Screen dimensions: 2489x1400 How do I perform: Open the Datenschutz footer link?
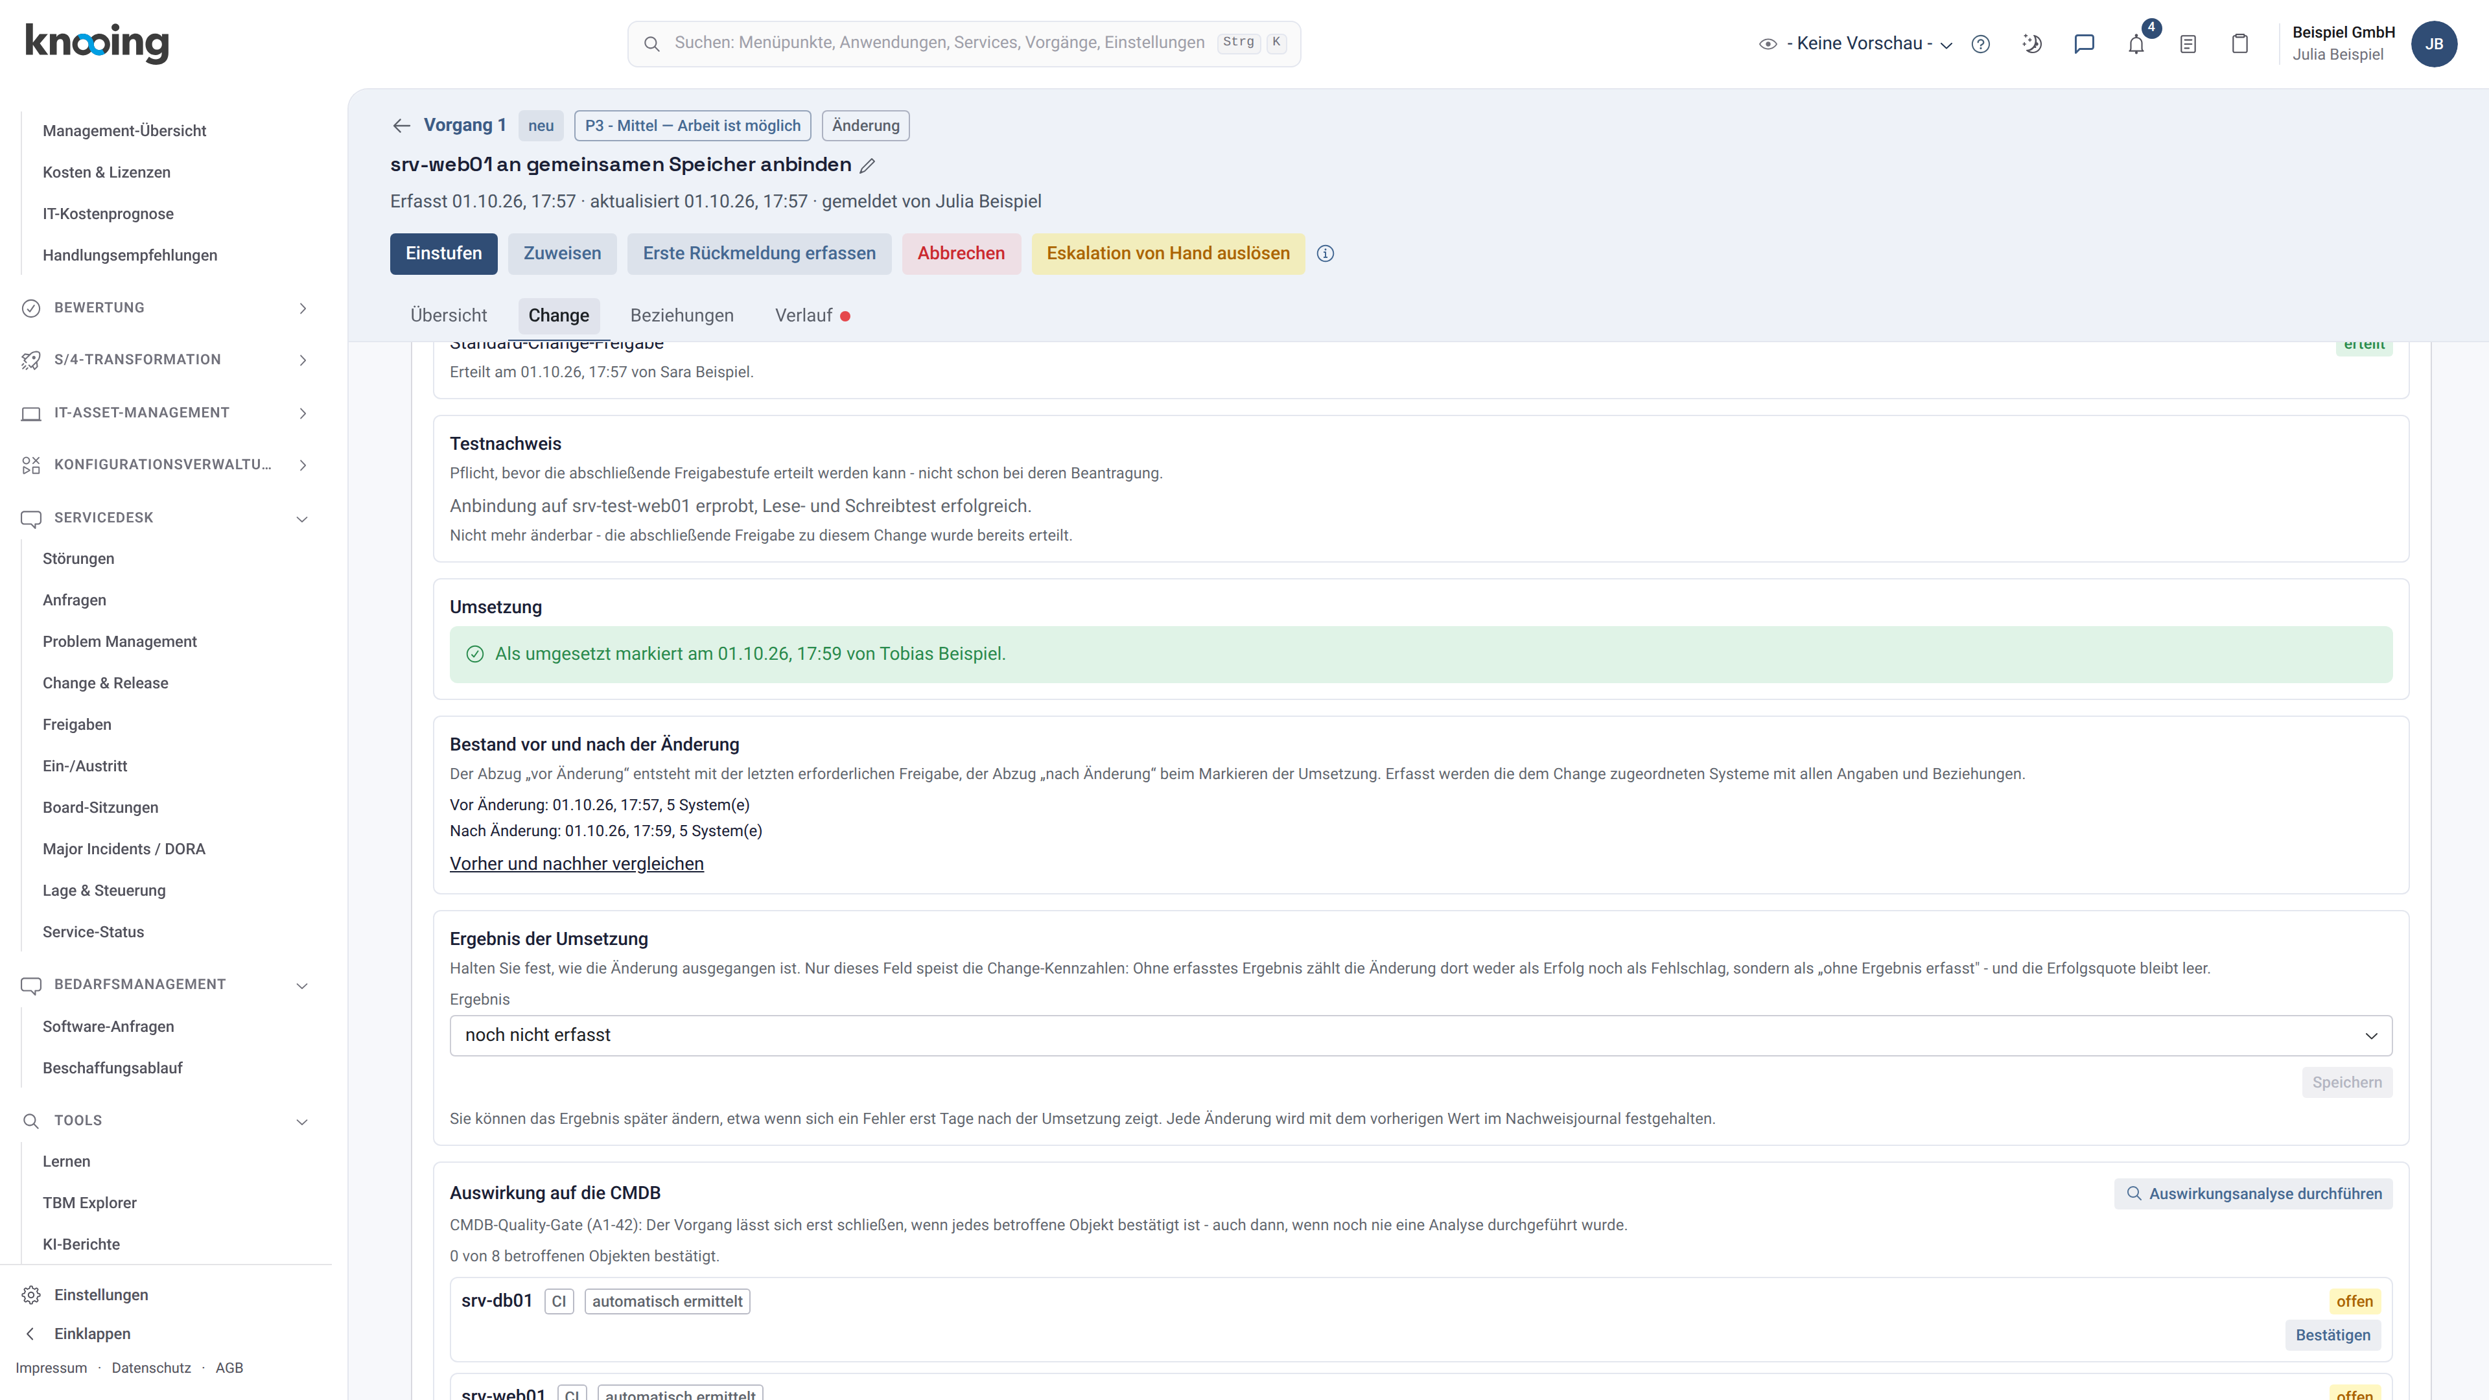151,1368
